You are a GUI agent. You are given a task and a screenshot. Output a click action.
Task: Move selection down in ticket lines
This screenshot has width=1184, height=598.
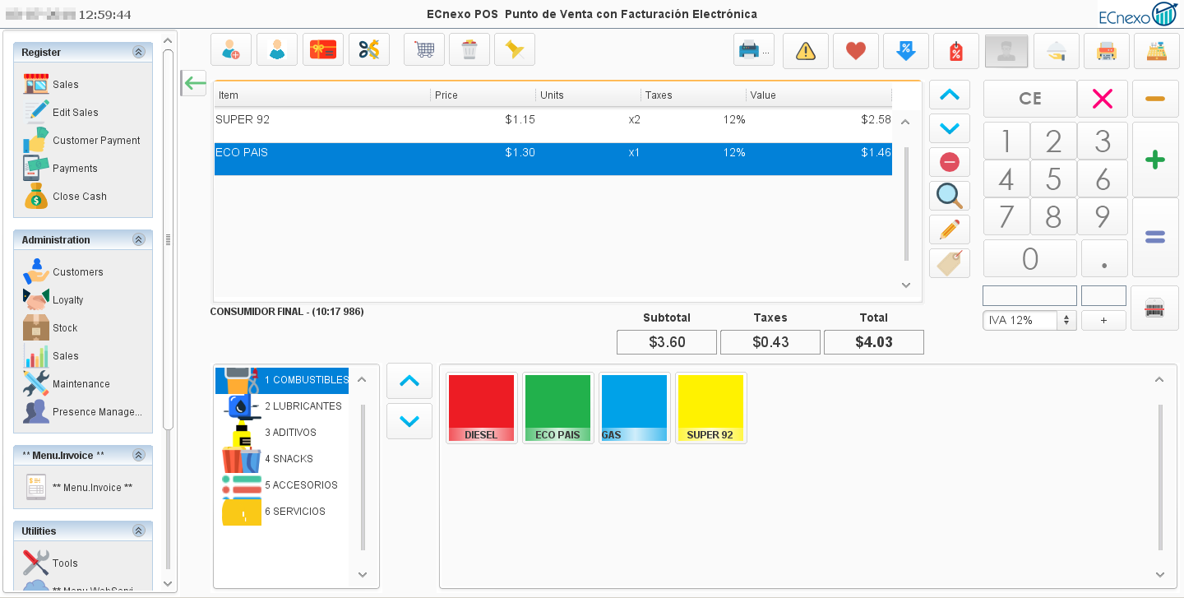950,128
